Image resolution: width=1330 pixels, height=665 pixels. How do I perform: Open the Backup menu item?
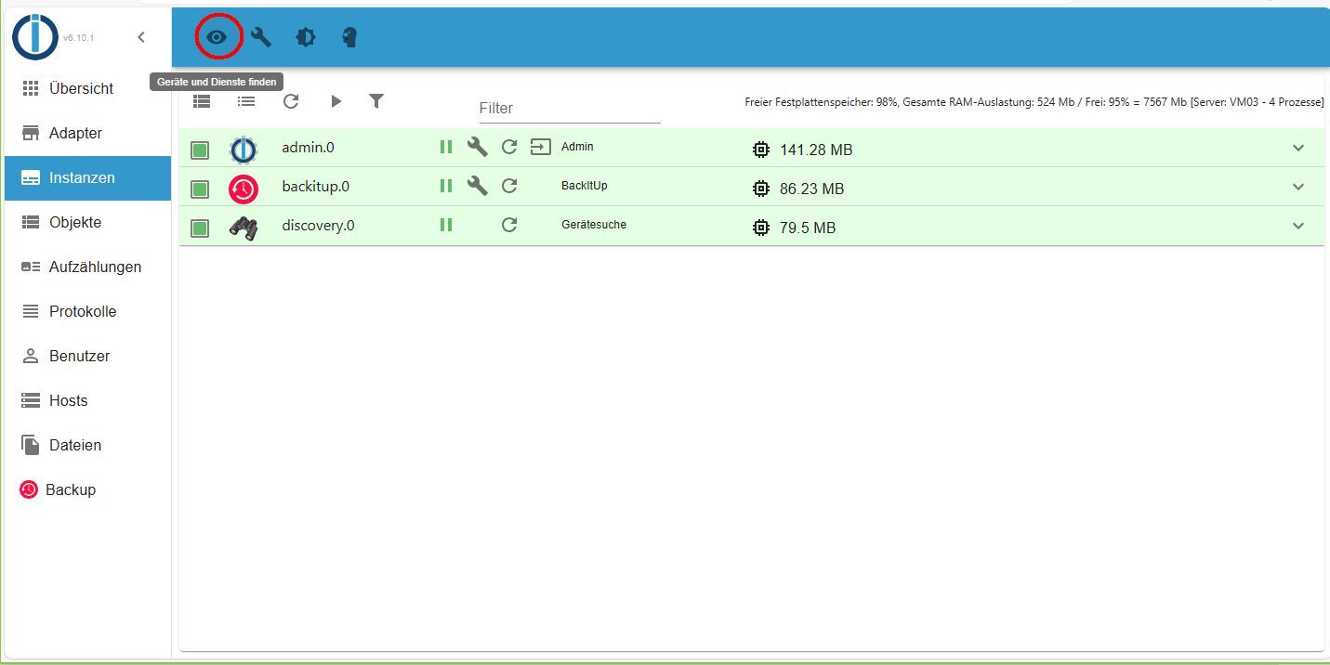pos(87,489)
